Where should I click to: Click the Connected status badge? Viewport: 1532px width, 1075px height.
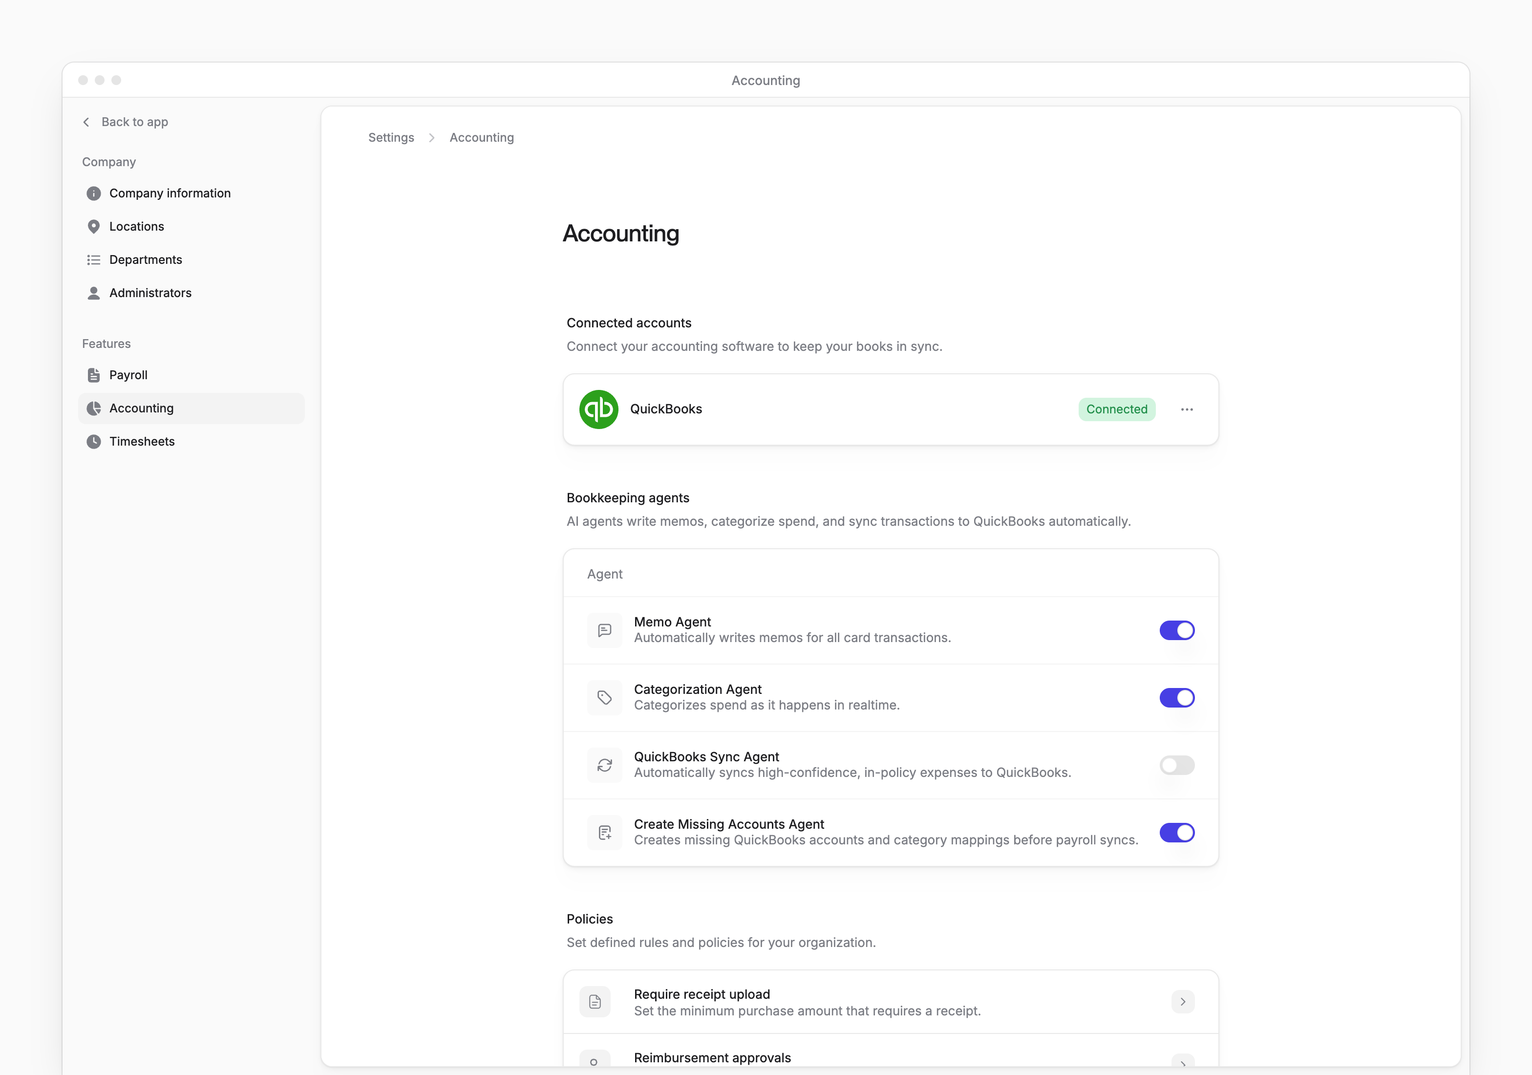pos(1116,409)
